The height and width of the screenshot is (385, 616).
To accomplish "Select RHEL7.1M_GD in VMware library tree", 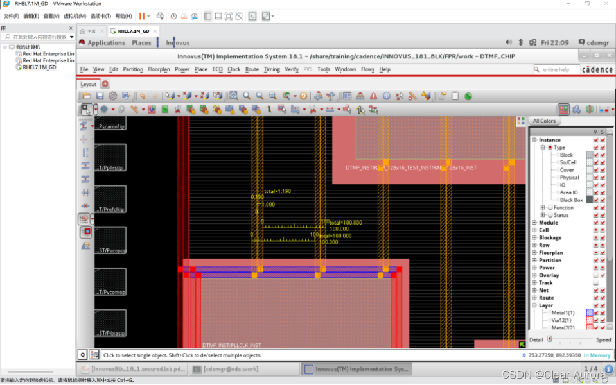I will (39, 67).
